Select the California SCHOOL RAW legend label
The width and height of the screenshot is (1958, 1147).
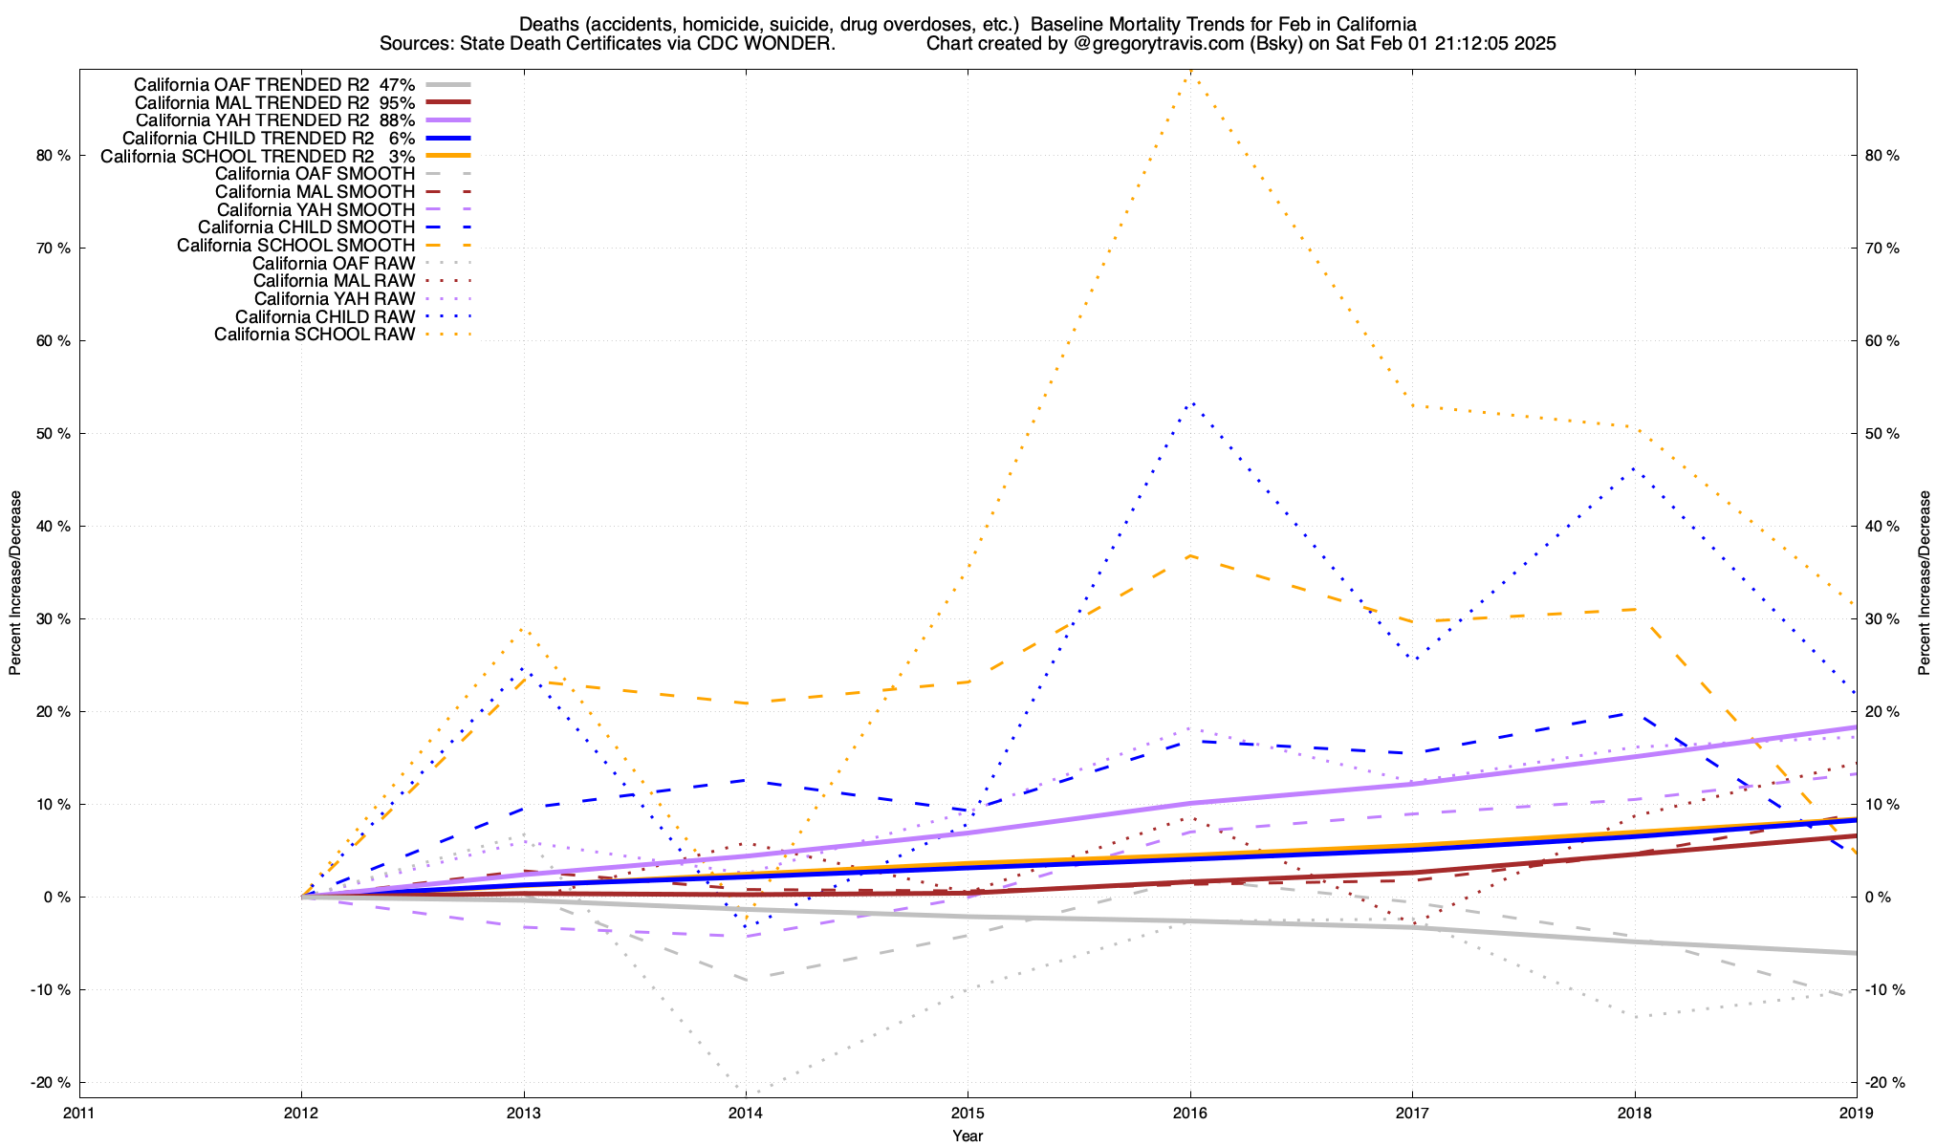coord(315,335)
